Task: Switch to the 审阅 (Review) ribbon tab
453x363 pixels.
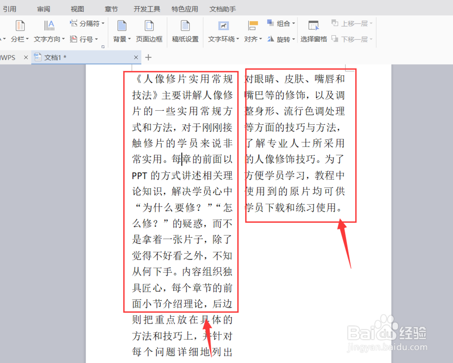Action: (43, 8)
